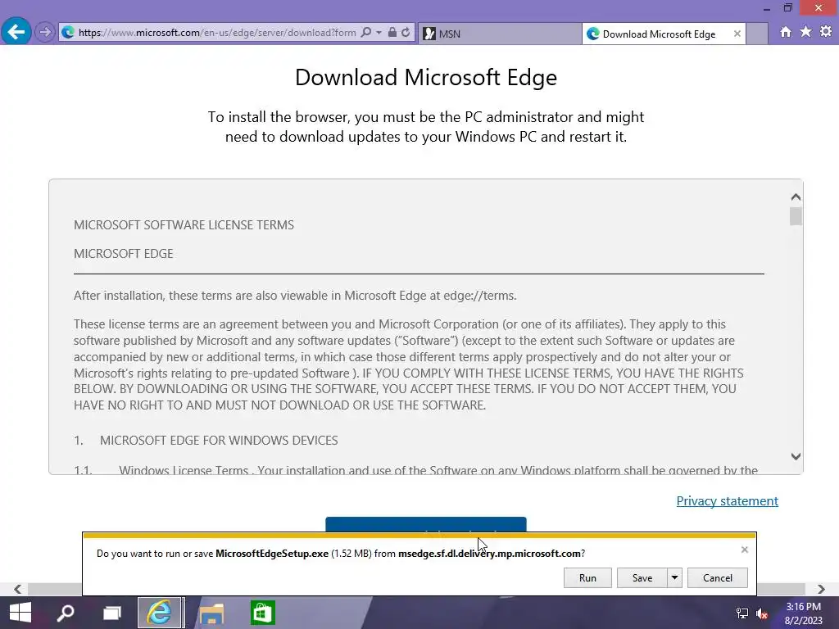
Task: Click Run in the download prompt
Action: [x=587, y=577]
